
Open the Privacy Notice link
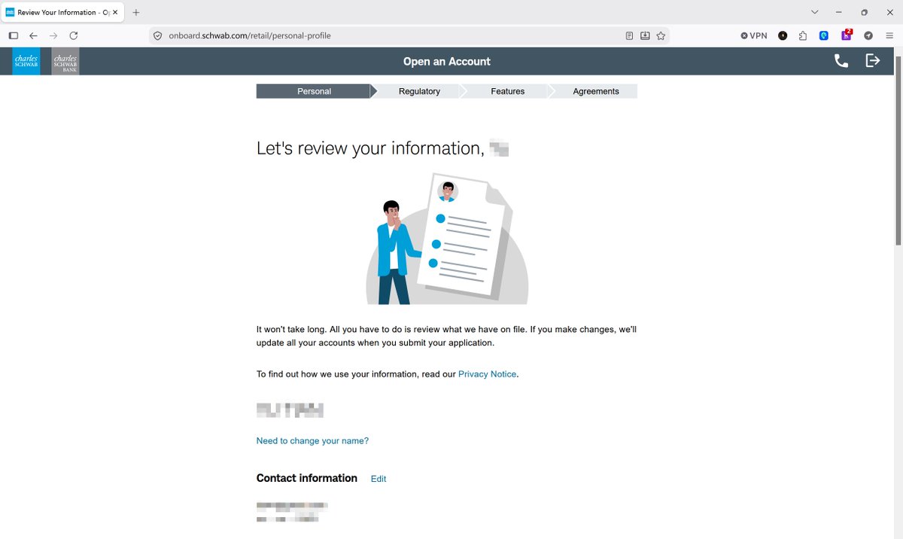pos(487,374)
